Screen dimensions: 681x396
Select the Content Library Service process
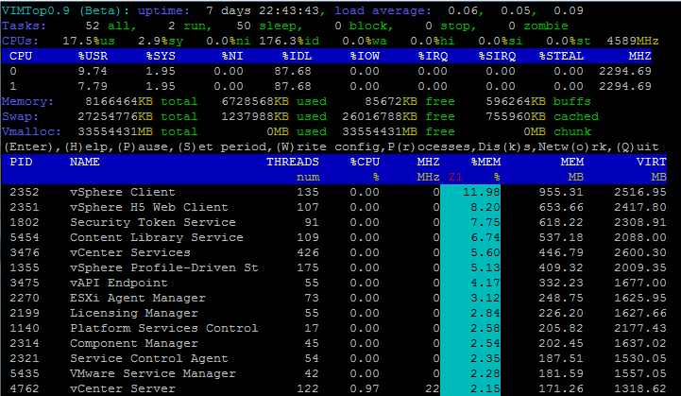pyautogui.click(x=157, y=237)
